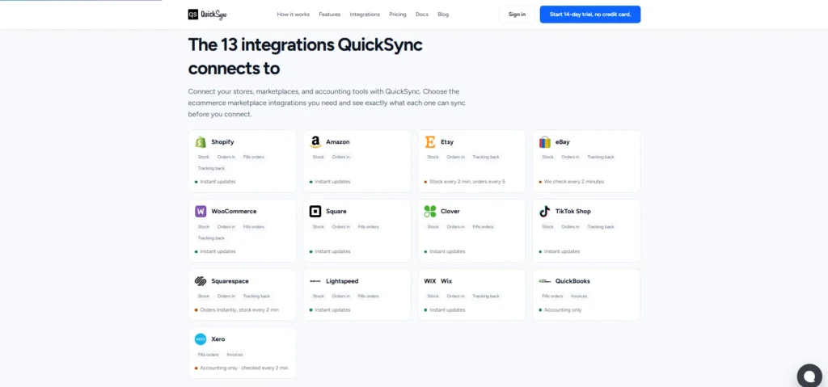Click the Squarespace logo icon
Screen dimensions: 828x387
[x=201, y=281]
